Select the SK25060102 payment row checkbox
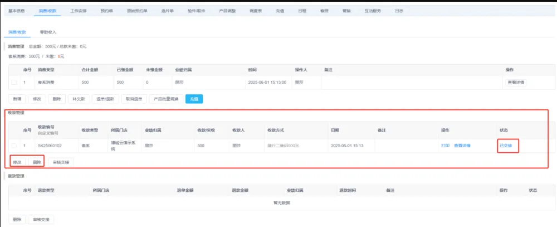 14,146
